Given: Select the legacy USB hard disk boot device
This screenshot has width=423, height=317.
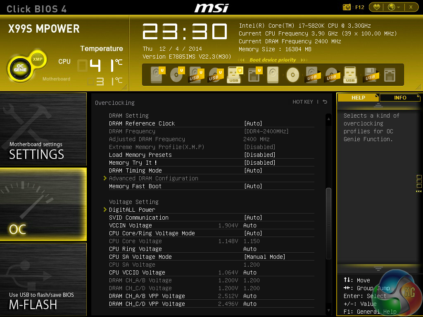Looking at the screenshot, I should point(313,75).
